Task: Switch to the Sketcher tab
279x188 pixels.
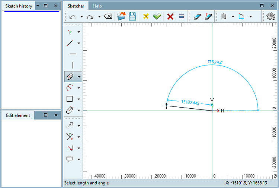Action: 76,6
